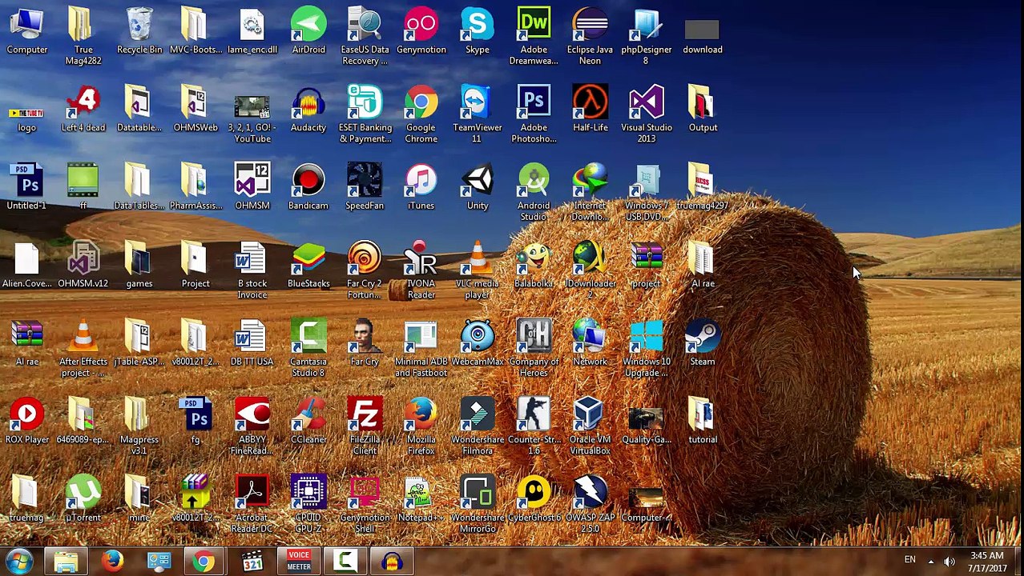The image size is (1024, 576).
Task: Open phpDesigner 8 shortcut
Action: pyautogui.click(x=647, y=37)
